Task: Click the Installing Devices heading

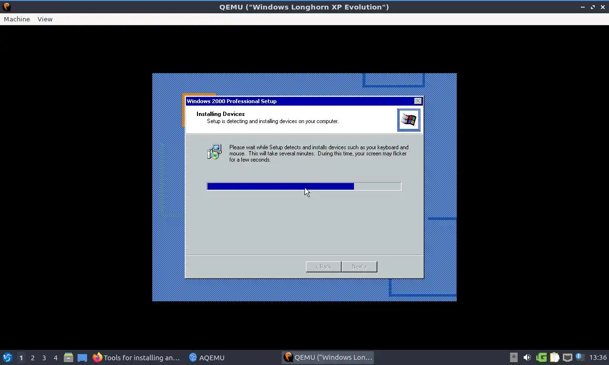Action: [220, 114]
